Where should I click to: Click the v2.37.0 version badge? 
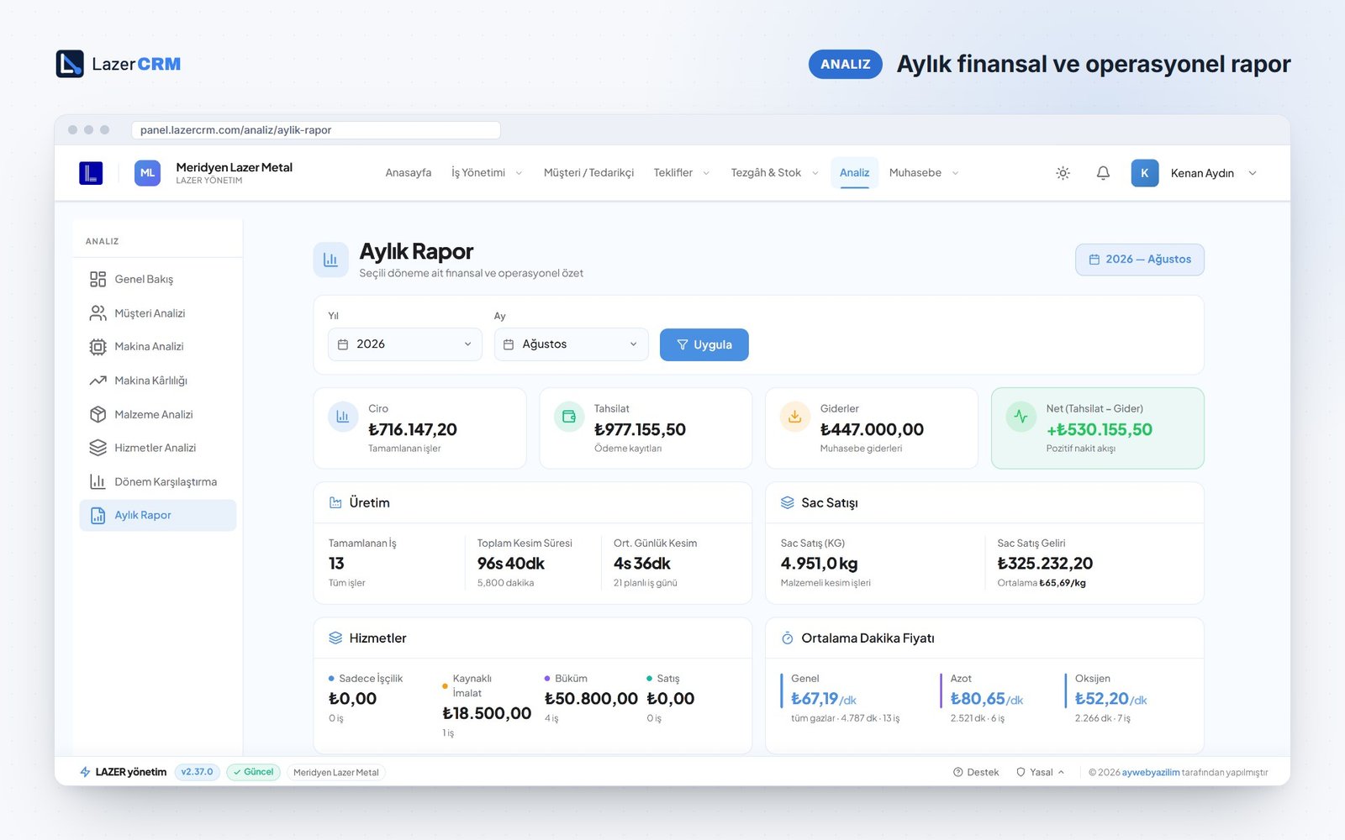[x=198, y=772]
